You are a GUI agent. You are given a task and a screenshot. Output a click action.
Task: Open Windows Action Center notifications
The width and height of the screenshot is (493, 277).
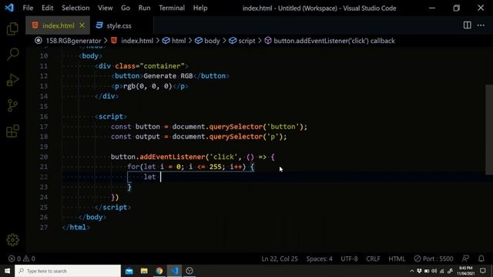point(483,271)
